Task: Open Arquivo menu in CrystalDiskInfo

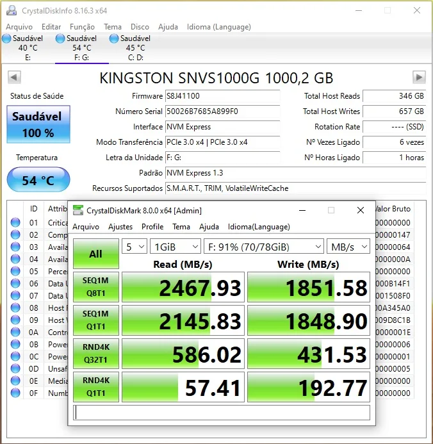Action: tap(19, 27)
